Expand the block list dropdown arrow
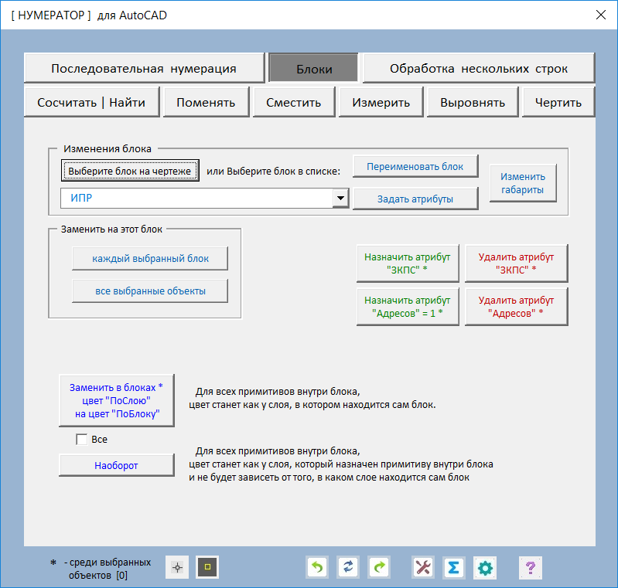Image resolution: width=618 pixels, height=588 pixels. pyautogui.click(x=340, y=198)
